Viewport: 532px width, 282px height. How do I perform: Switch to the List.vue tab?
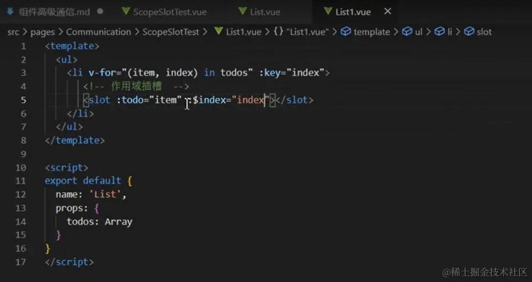click(x=265, y=12)
